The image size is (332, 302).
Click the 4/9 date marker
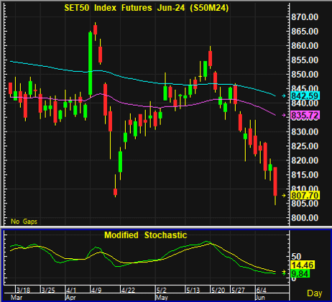pos(96,290)
